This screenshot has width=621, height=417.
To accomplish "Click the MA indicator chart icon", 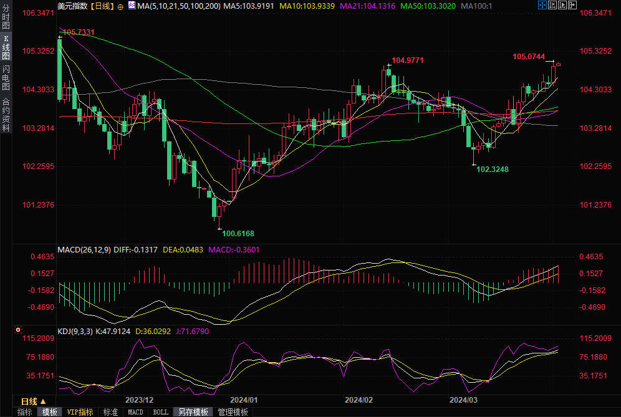I will 131,6.
